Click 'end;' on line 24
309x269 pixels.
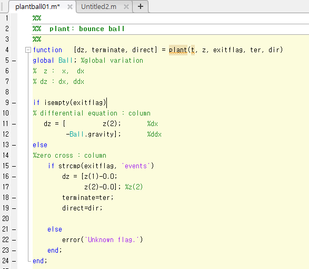(40, 261)
